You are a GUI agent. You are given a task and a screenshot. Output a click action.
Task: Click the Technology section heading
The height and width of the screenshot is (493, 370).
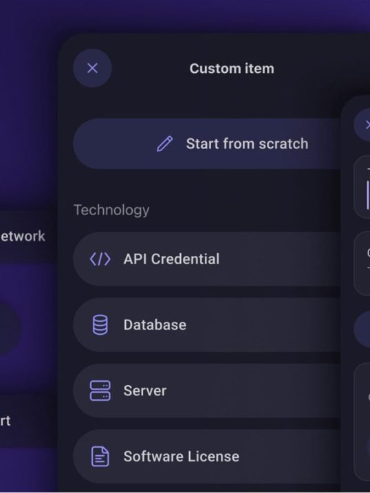111,210
